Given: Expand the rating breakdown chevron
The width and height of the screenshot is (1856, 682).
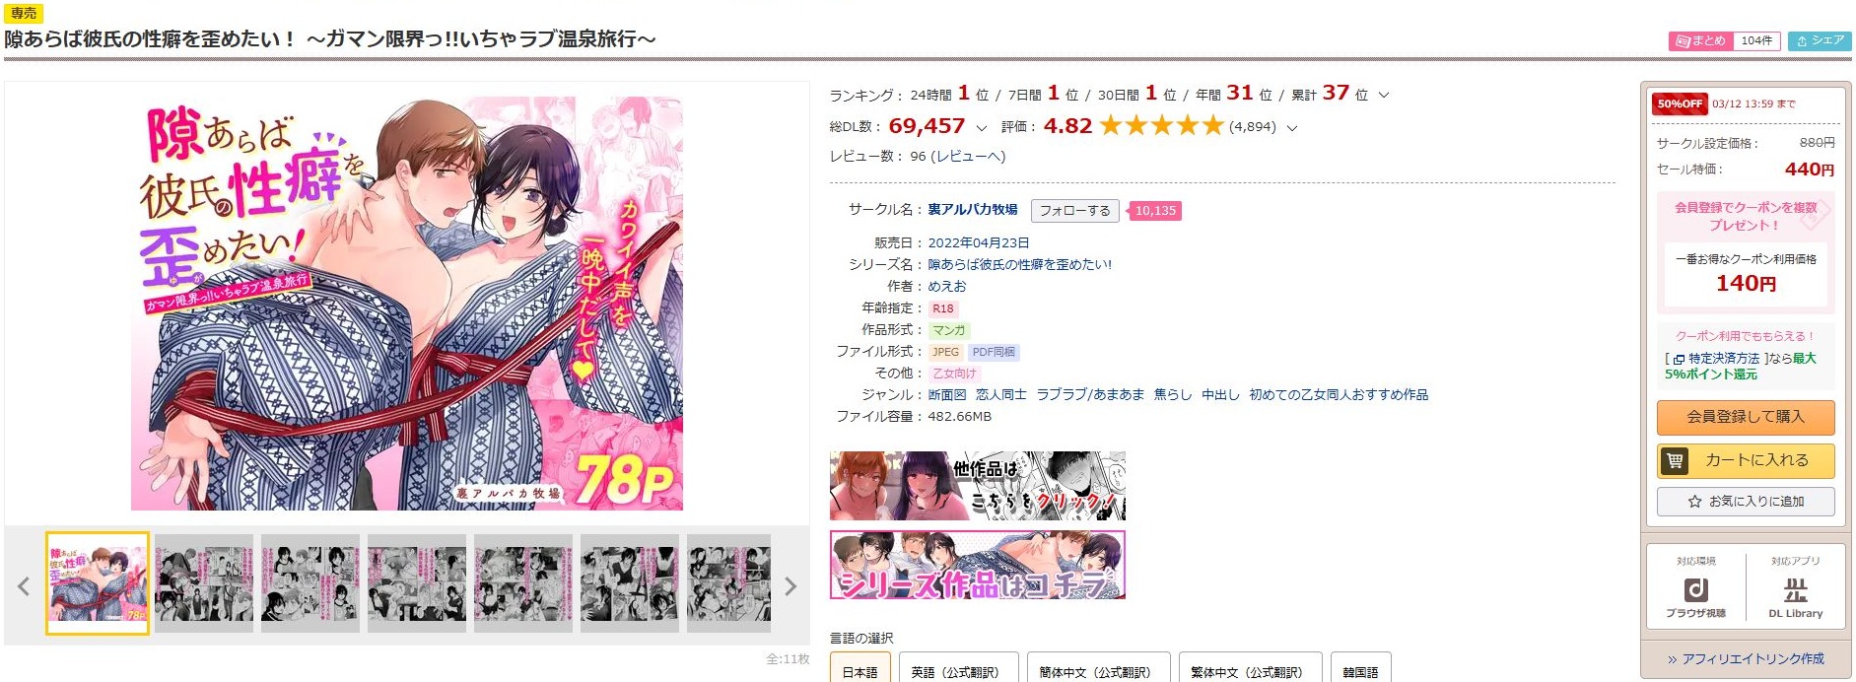Looking at the screenshot, I should 1291,128.
